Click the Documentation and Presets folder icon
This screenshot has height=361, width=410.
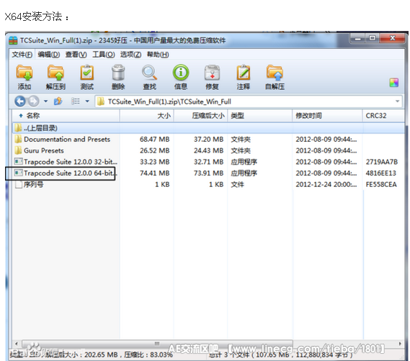click(x=18, y=139)
